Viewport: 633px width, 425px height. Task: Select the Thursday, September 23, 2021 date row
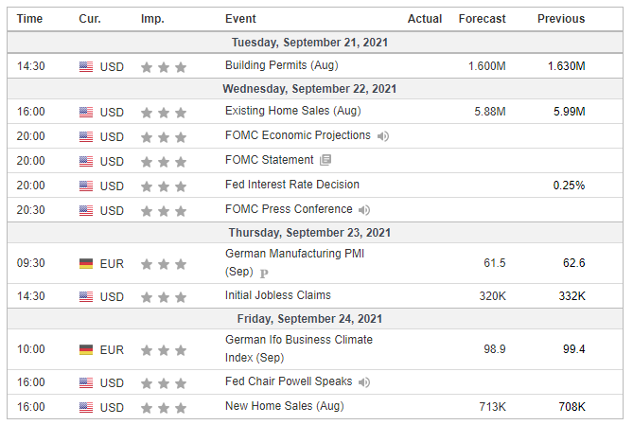click(x=315, y=233)
